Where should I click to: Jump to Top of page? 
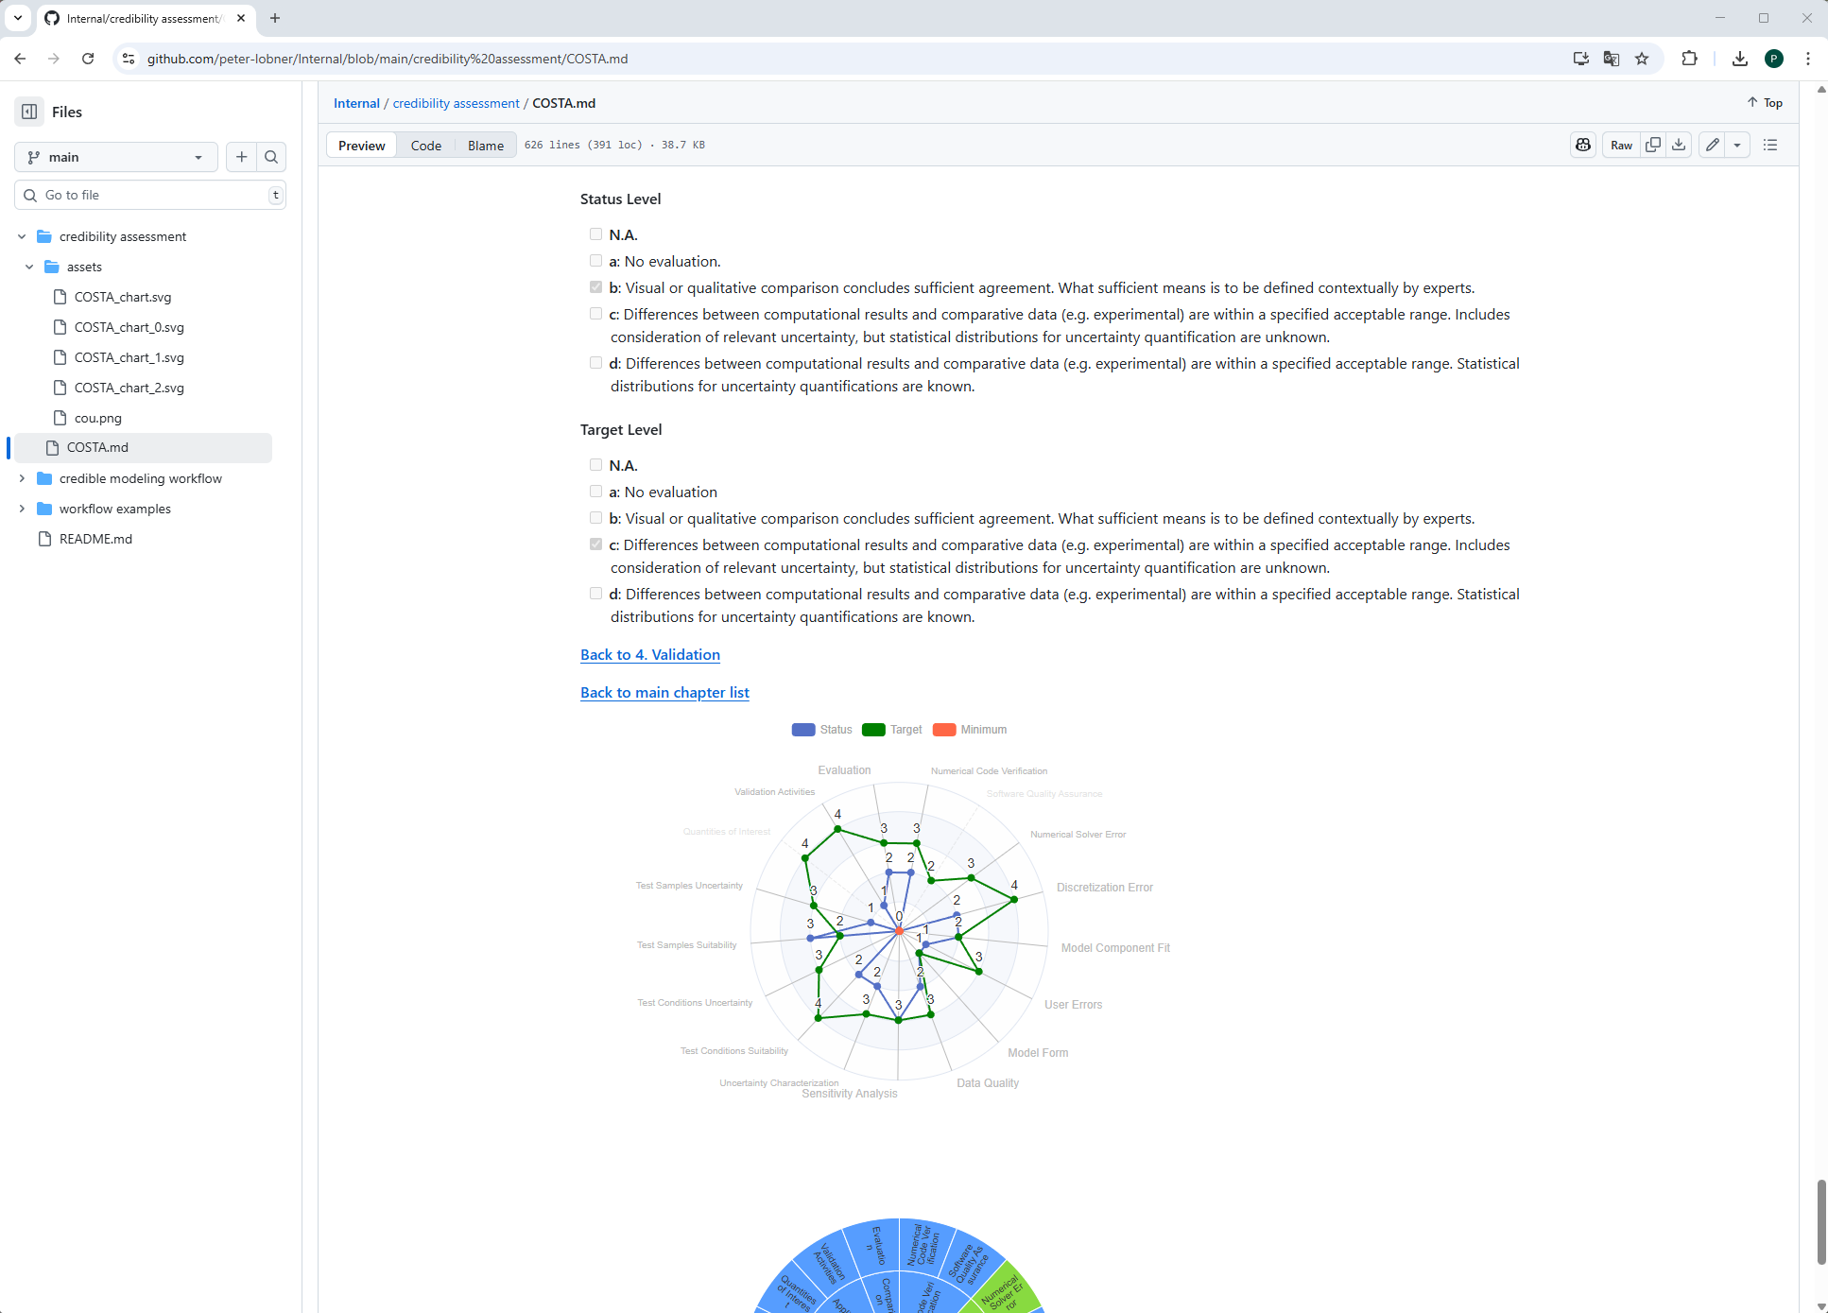pyautogui.click(x=1765, y=102)
